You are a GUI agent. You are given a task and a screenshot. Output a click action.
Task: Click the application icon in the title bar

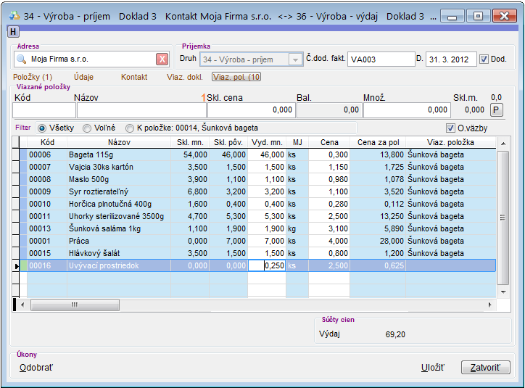[13, 15]
